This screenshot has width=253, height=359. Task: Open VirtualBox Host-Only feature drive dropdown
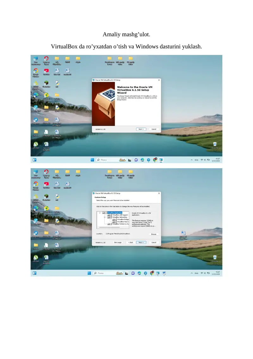(114, 222)
